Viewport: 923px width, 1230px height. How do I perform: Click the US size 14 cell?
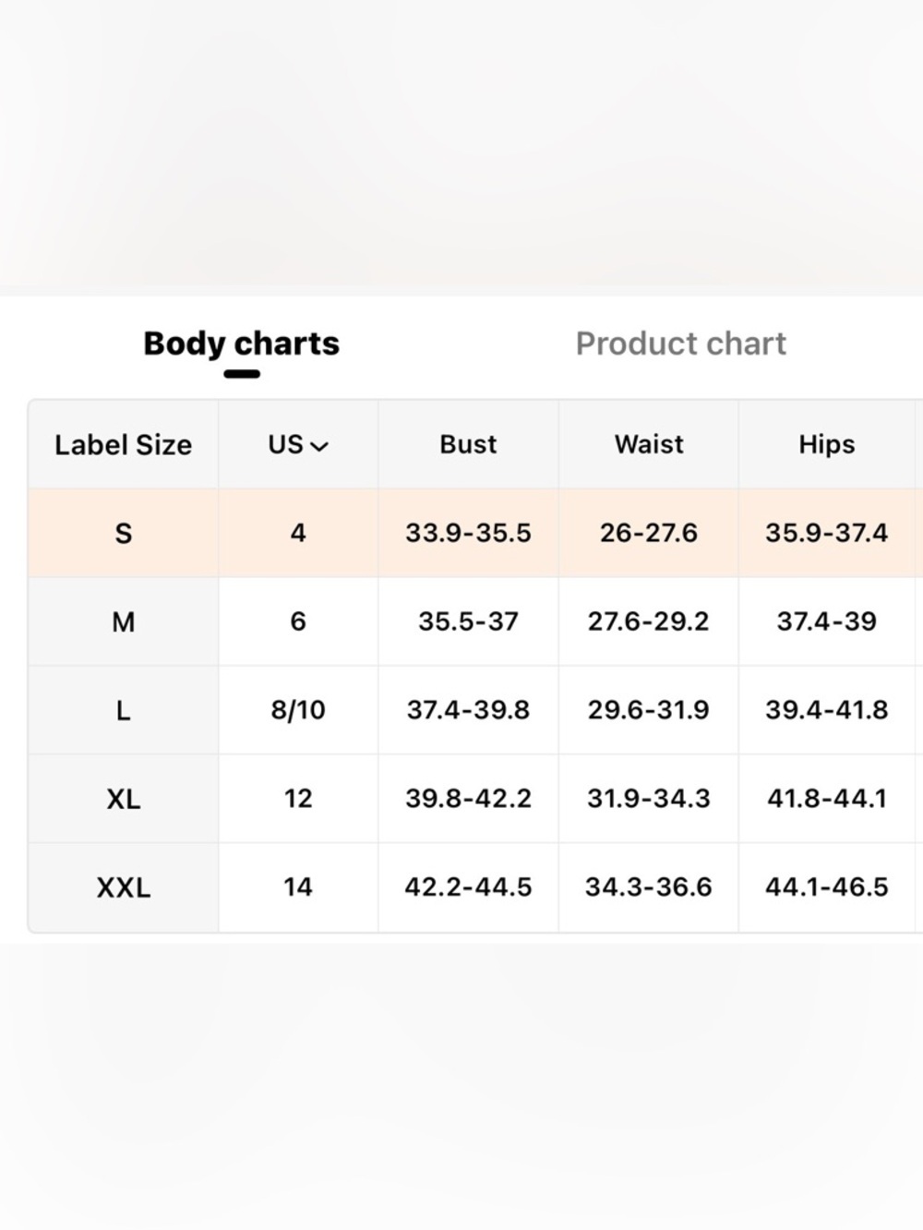tap(298, 886)
